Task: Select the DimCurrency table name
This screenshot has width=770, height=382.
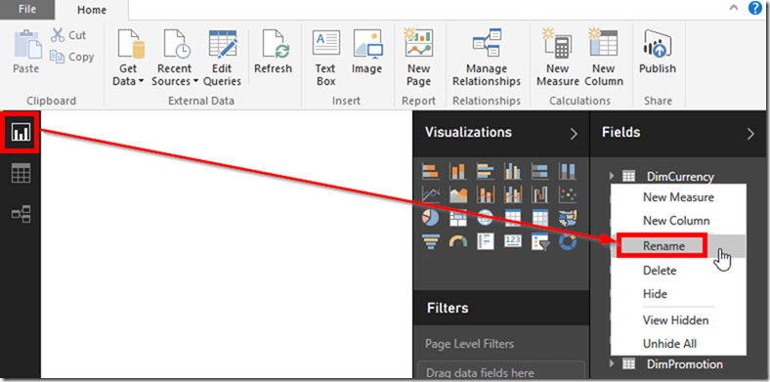Action: click(x=680, y=177)
